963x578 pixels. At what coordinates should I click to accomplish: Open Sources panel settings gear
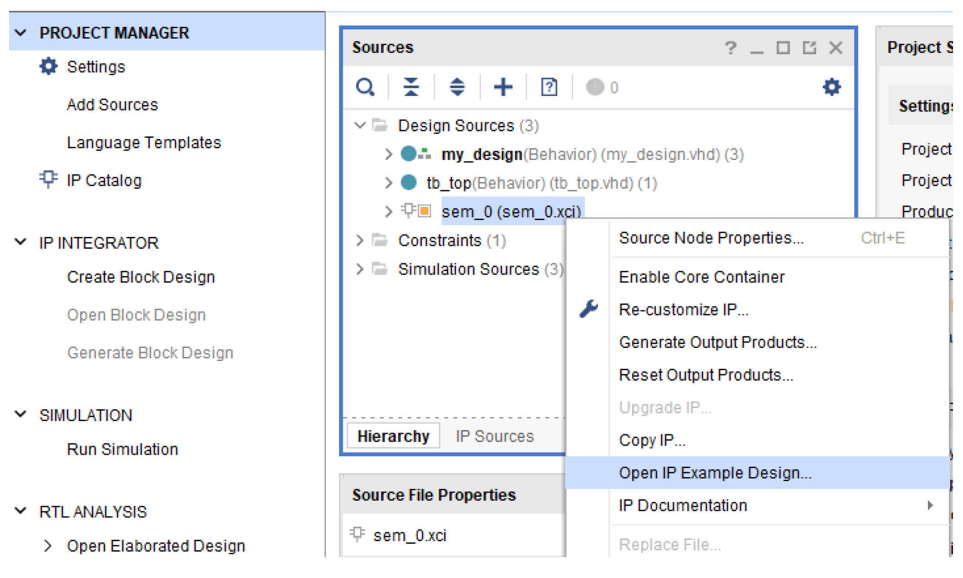[x=831, y=87]
